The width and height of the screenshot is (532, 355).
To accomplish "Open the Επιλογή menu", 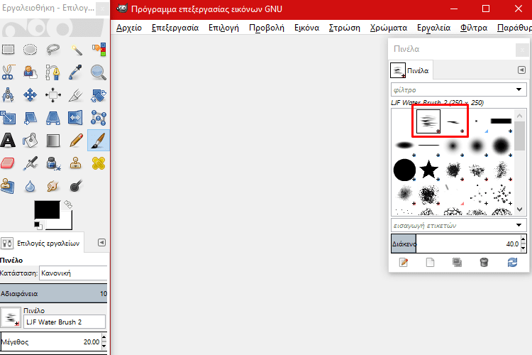I will pos(223,28).
